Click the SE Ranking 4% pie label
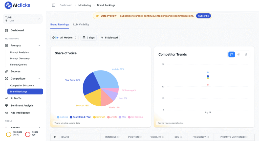Image resolution: width=259 pixels, height=141 pixels. 129,90
